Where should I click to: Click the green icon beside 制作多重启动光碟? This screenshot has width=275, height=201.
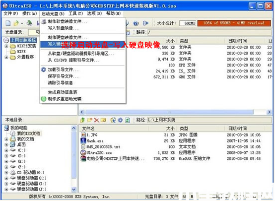click(x=43, y=99)
